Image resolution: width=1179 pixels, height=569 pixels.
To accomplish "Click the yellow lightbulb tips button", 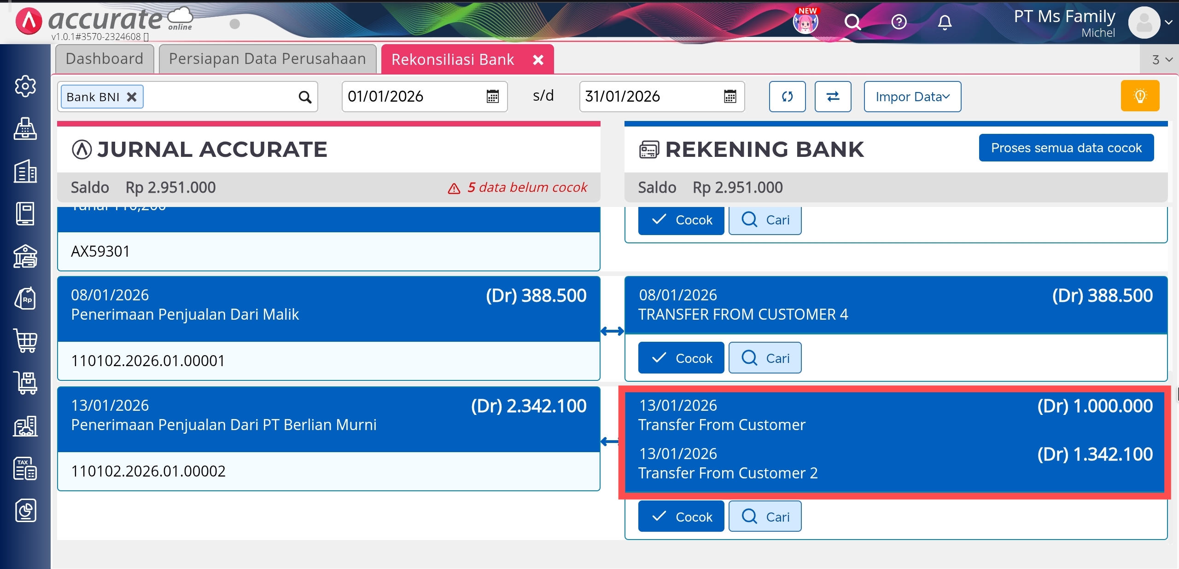I will coord(1140,96).
